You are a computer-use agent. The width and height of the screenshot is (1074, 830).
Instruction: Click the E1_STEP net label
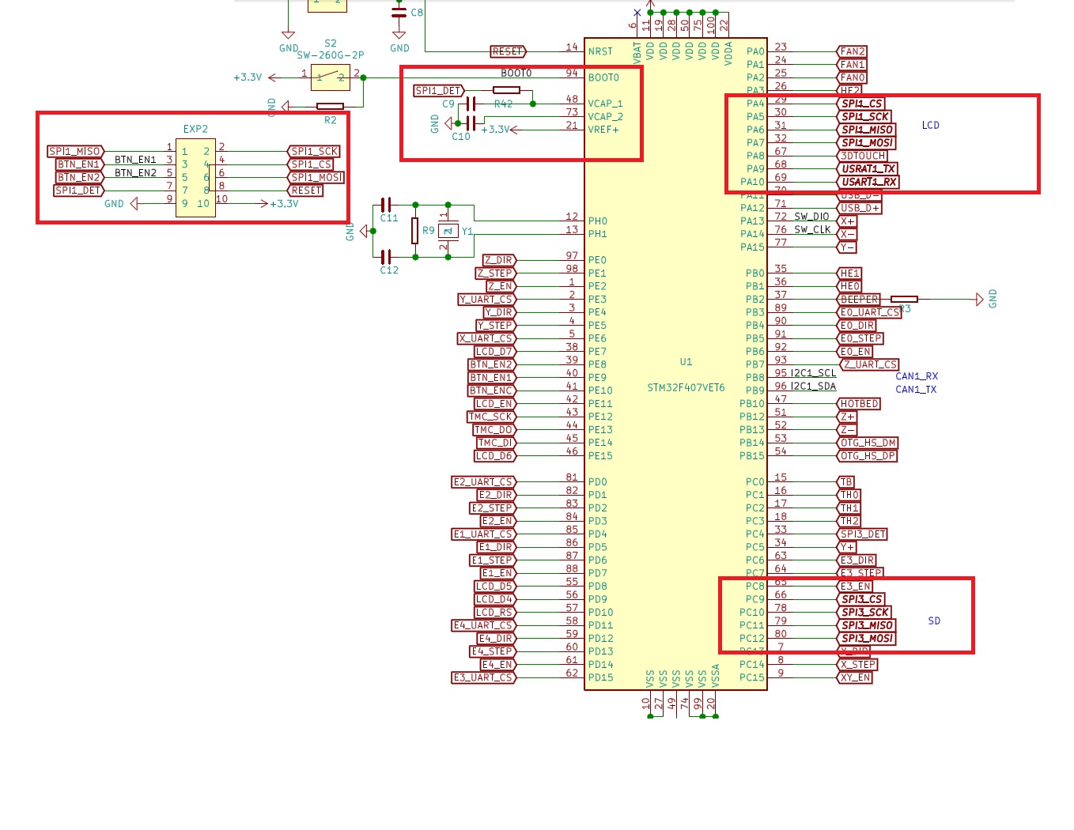tap(493, 560)
